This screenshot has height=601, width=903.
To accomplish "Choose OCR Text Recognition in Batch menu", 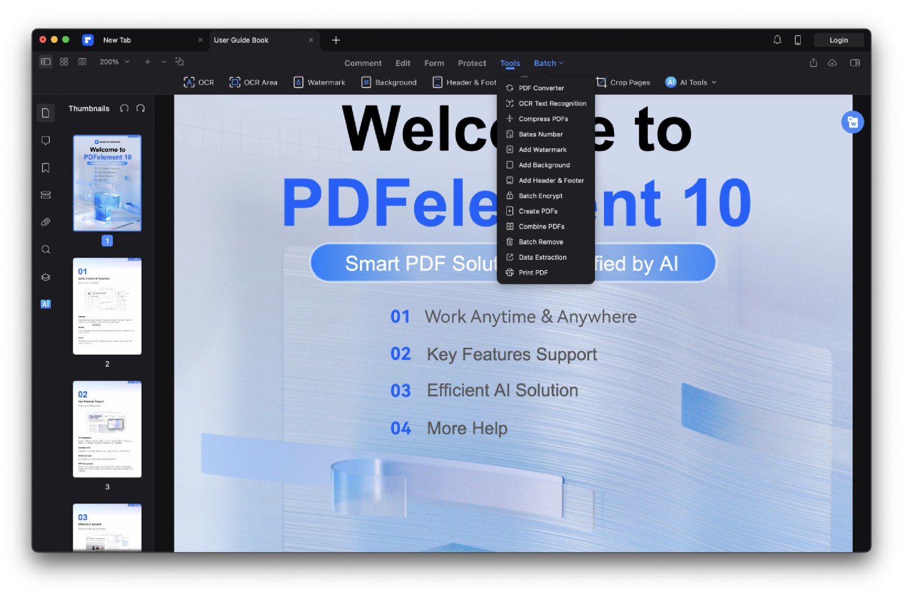I will pos(546,103).
